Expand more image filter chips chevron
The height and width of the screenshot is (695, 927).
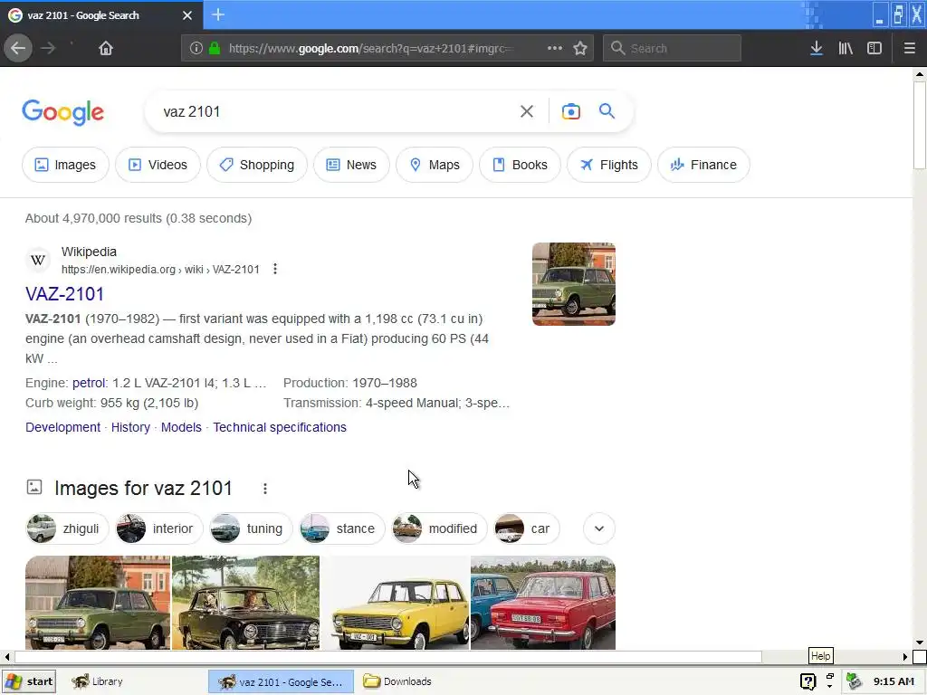[x=599, y=528]
